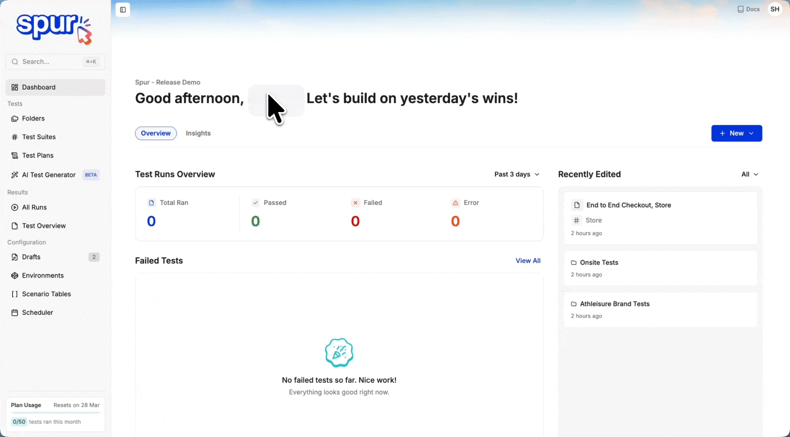
Task: Click the Scenario Tables icon
Action: [15, 294]
